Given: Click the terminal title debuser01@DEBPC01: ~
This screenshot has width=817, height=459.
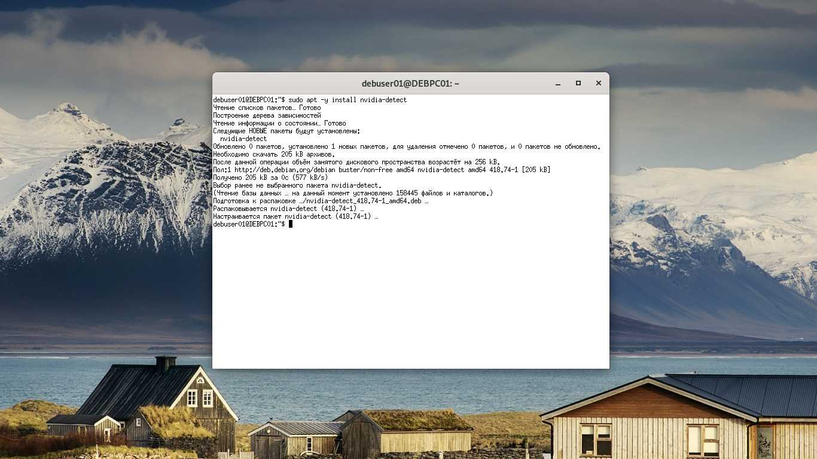Looking at the screenshot, I should 410,84.
